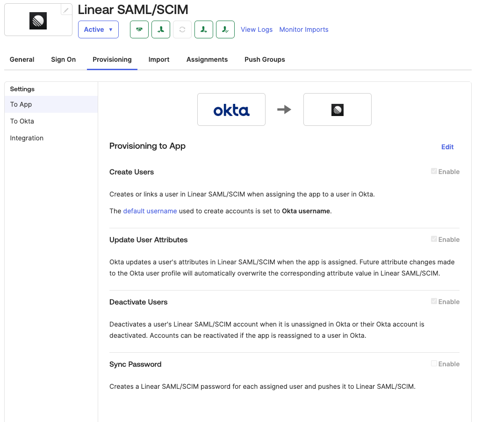The width and height of the screenshot is (503, 422).
Task: Open the Active status dropdown
Action: click(98, 29)
